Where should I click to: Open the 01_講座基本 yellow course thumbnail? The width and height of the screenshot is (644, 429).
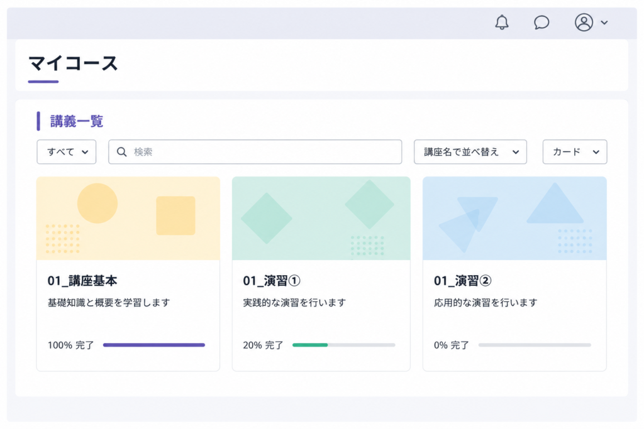pyautogui.click(x=128, y=218)
